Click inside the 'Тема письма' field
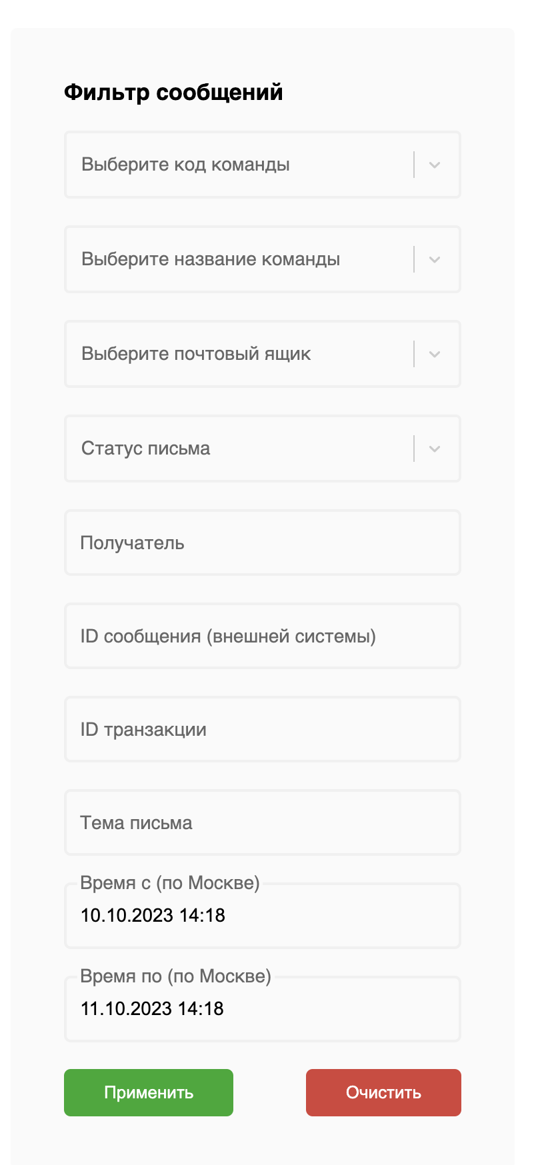This screenshot has width=540, height=1165. [x=263, y=822]
